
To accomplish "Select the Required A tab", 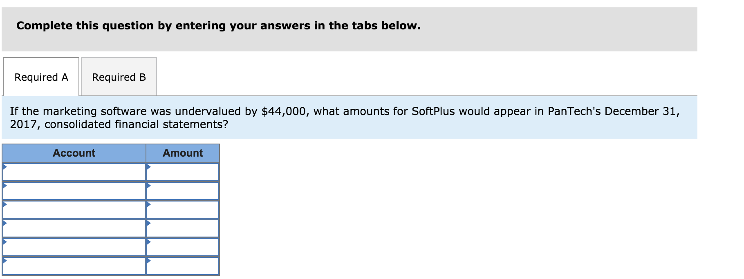I will pos(40,77).
